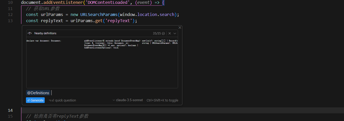Click the Nearby definitions type icon
Viewport: 344px width, 121px height.
point(30,33)
